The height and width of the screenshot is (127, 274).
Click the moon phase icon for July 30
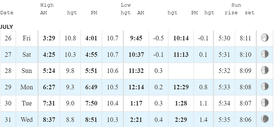[265, 102]
